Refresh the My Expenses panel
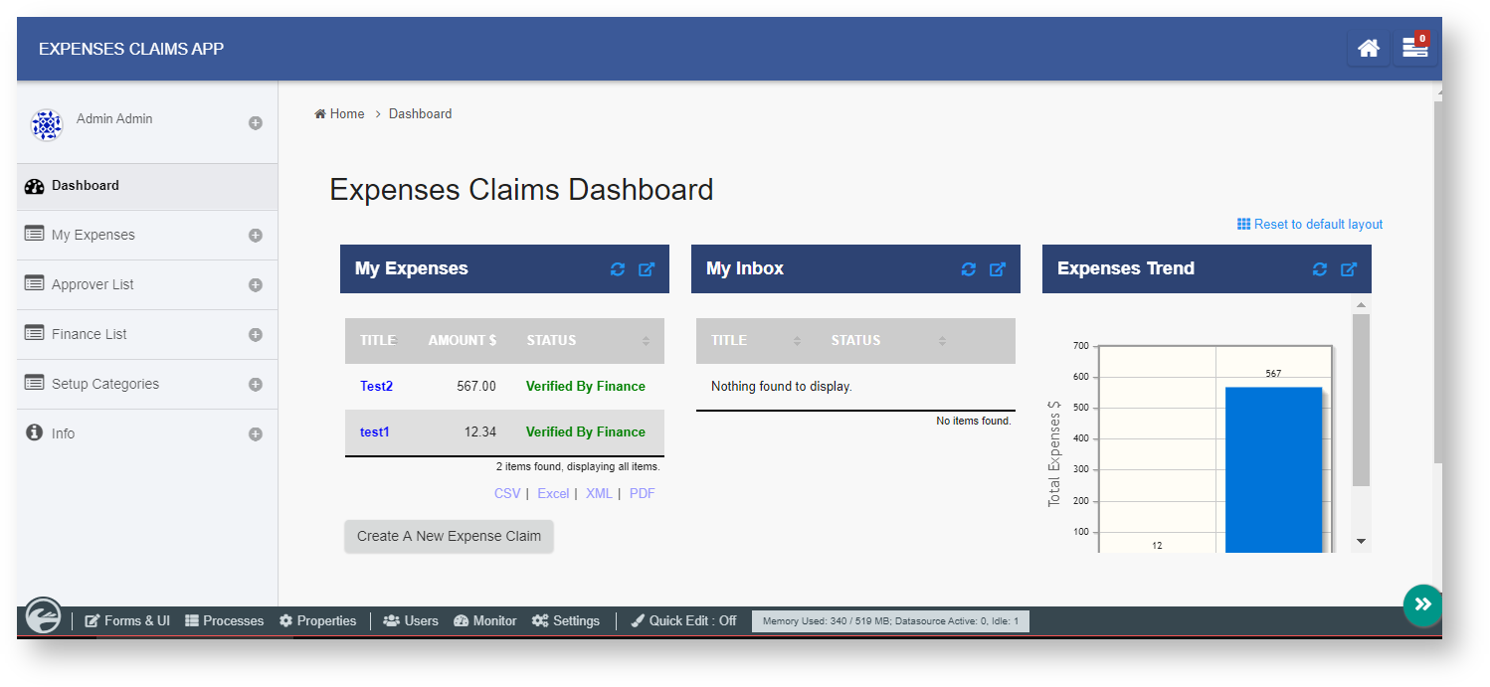The width and height of the screenshot is (1490, 687). pos(618,269)
